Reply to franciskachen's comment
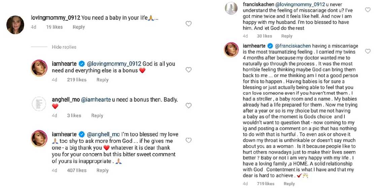This screenshot has width=377, height=188. [287, 36]
